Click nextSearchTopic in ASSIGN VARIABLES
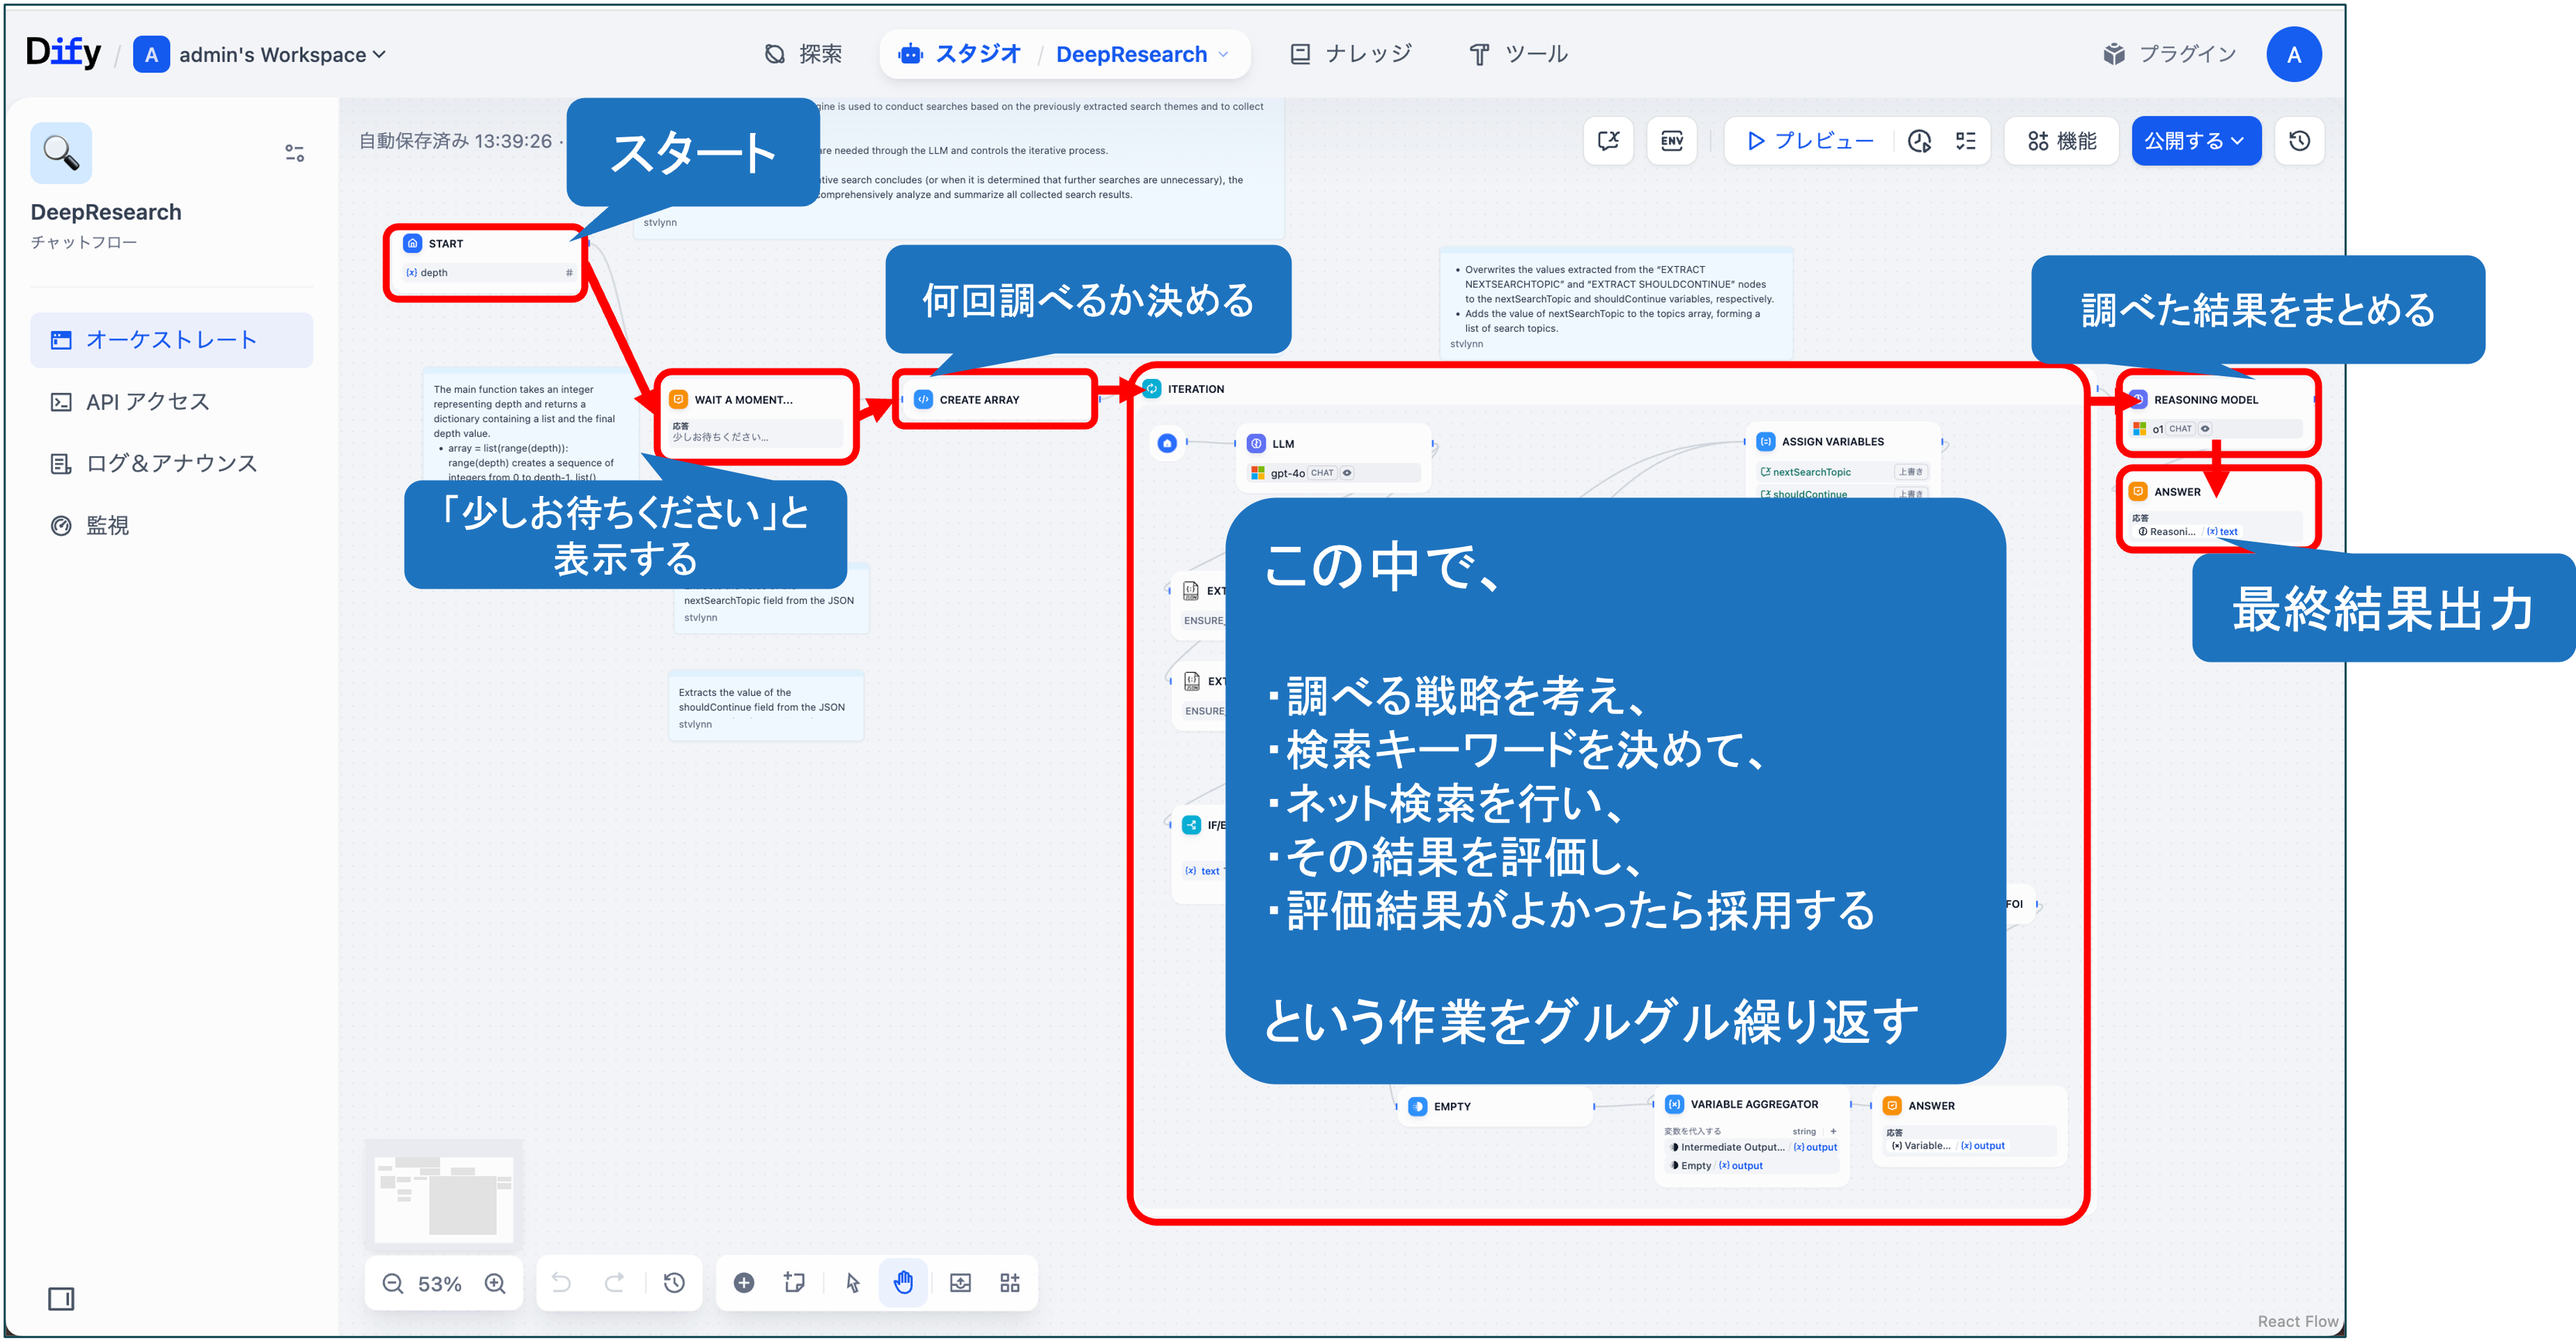Image resolution: width=2576 pixels, height=1341 pixels. point(1811,472)
